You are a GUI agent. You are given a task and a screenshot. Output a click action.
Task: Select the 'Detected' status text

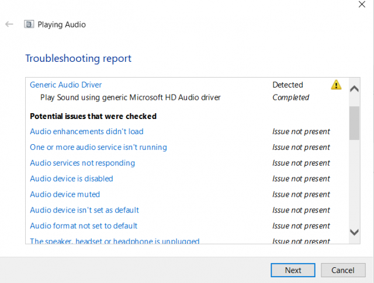[x=288, y=85]
